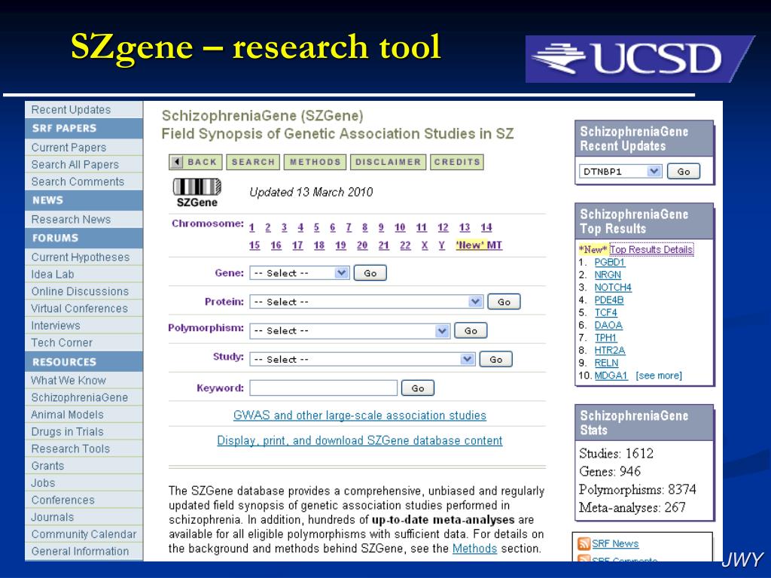Open the HTR2A gene link
771x578 pixels.
point(610,351)
